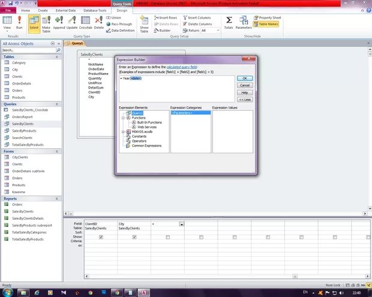Switch to the Database Tools tab

(x=95, y=10)
